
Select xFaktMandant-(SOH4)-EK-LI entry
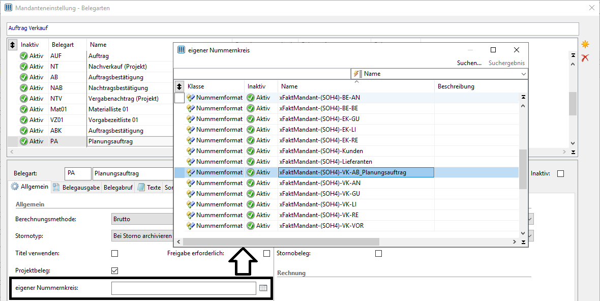tap(318, 130)
